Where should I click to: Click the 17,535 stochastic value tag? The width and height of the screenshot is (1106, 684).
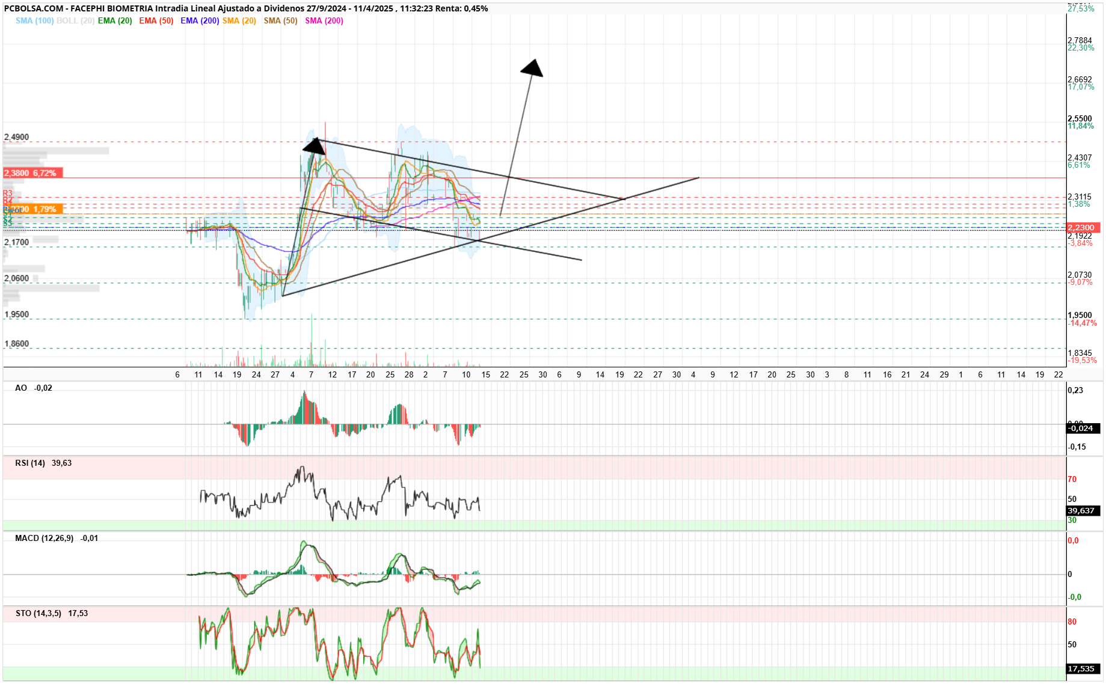[x=1083, y=669]
